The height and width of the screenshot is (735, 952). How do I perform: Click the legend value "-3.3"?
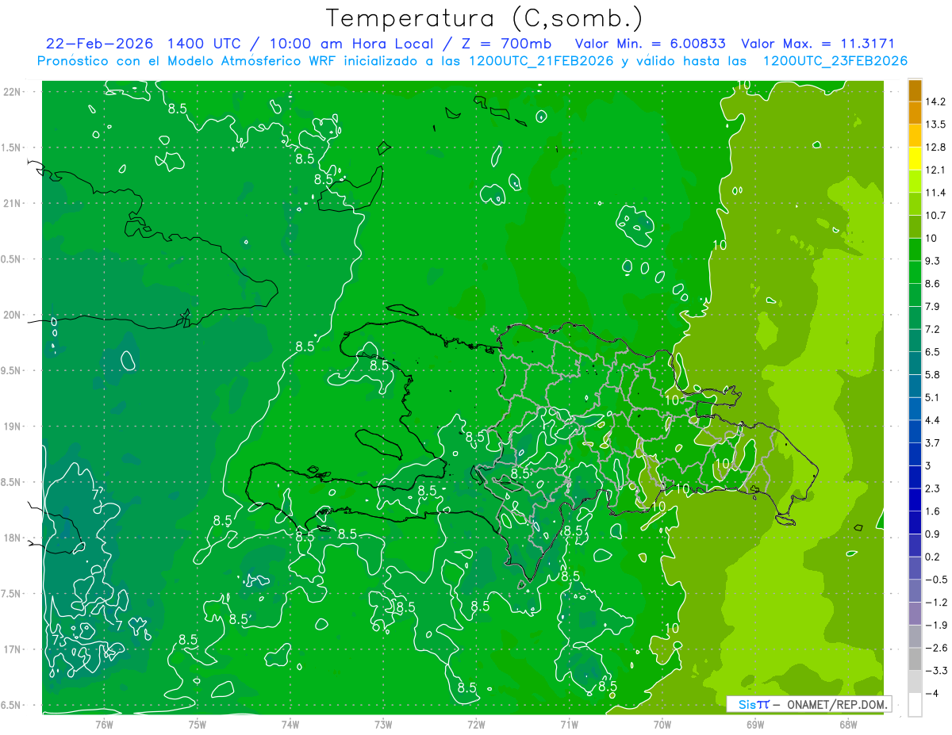pos(935,671)
